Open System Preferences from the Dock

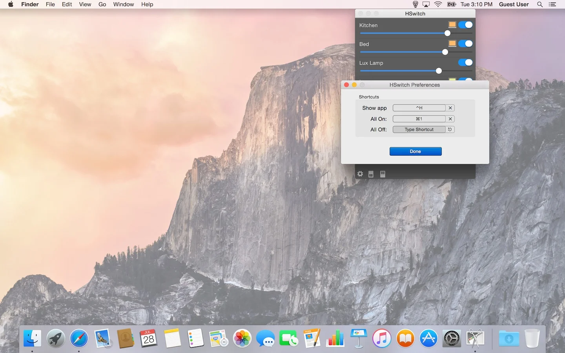452,338
